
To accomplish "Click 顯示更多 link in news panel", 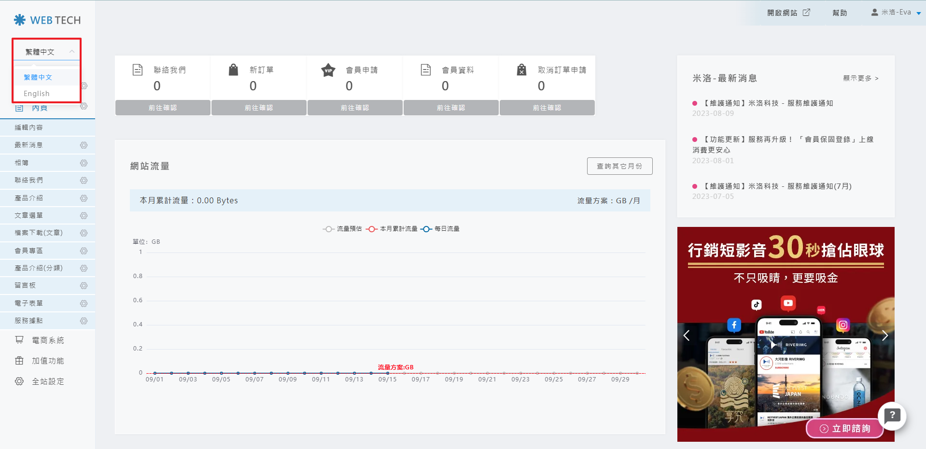I will pyautogui.click(x=860, y=78).
